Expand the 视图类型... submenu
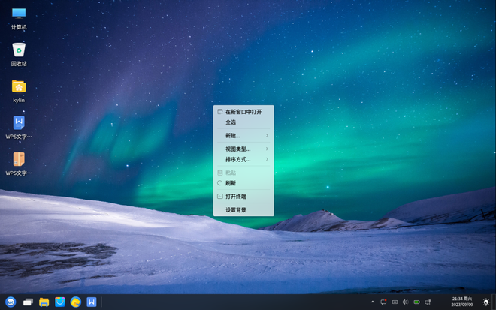This screenshot has width=496, height=310. tap(243, 149)
